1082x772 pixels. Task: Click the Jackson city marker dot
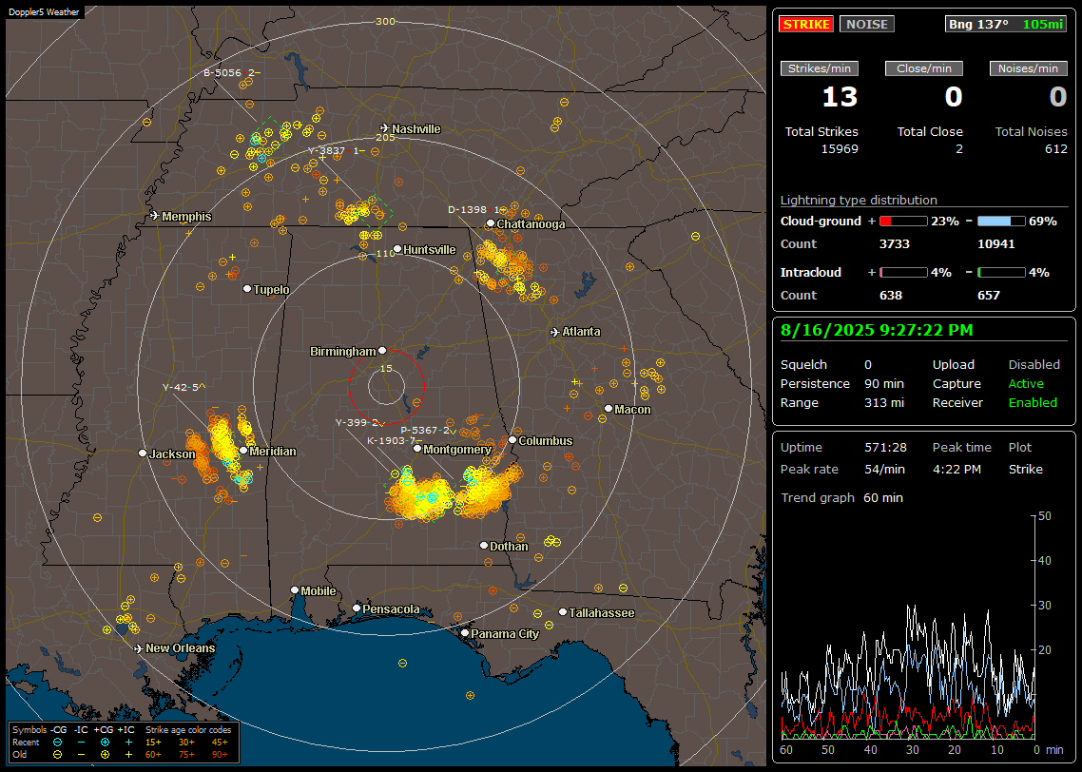pyautogui.click(x=143, y=454)
